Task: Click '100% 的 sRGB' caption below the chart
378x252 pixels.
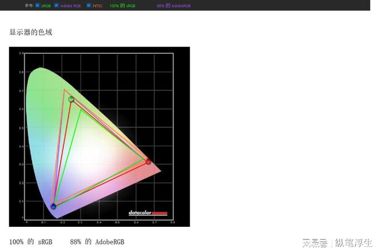Action: [31, 242]
